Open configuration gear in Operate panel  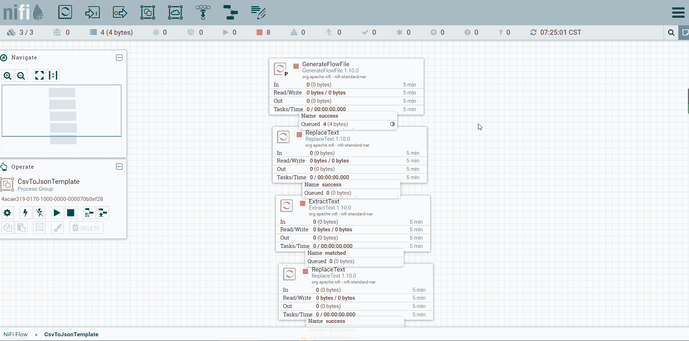(x=8, y=213)
